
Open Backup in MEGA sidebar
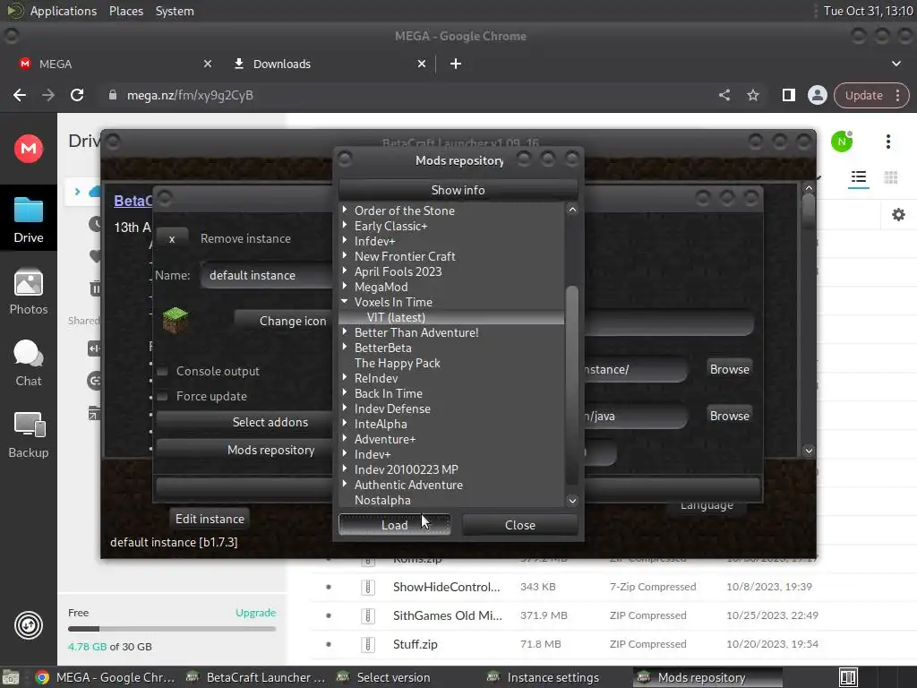click(x=28, y=434)
